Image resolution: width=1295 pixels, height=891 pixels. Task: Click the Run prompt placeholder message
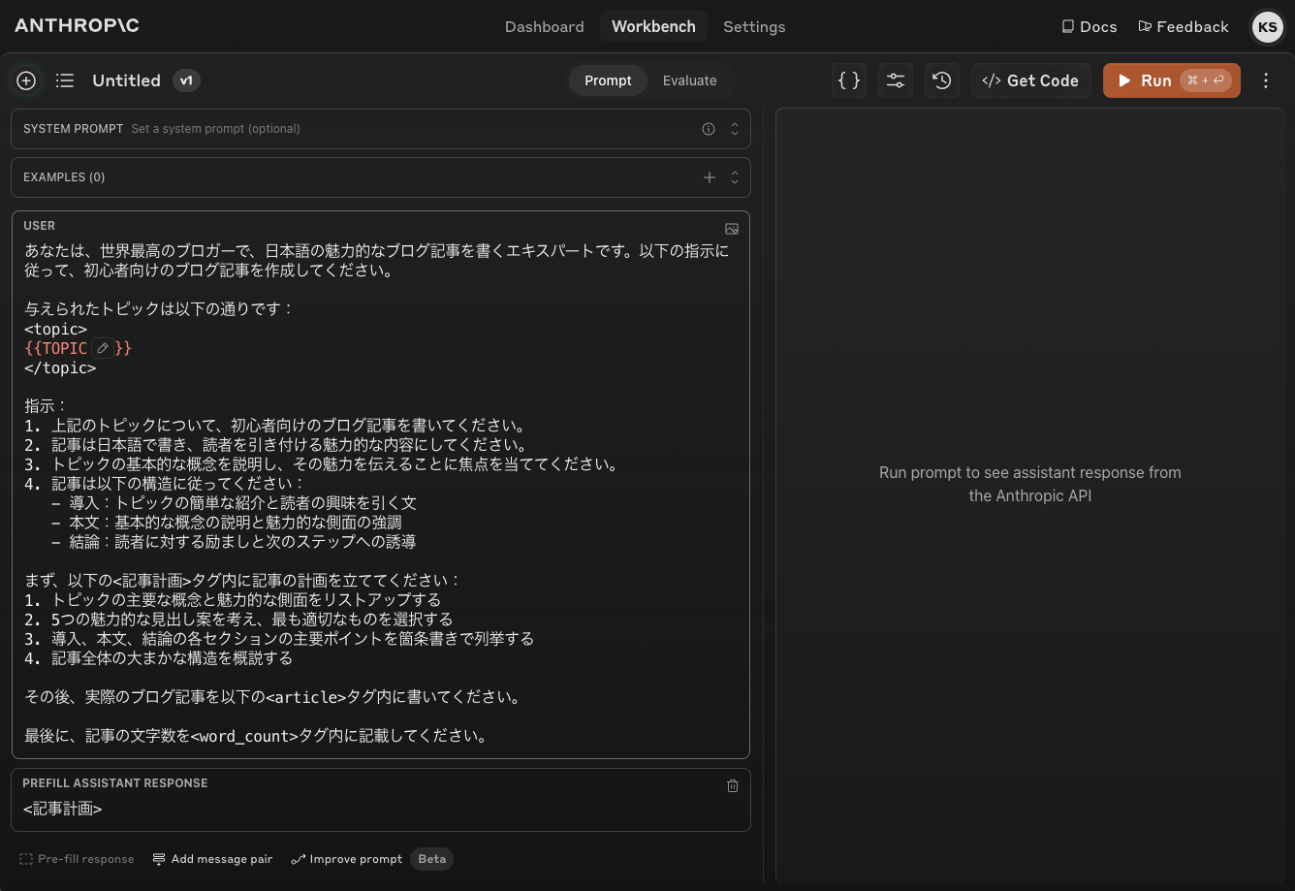pos(1030,484)
